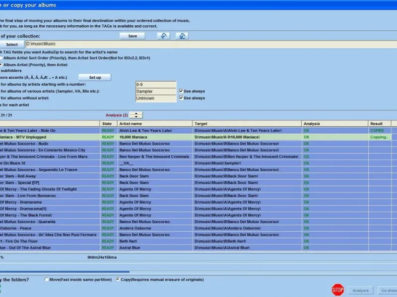Click the Select button for collection path

(12, 45)
